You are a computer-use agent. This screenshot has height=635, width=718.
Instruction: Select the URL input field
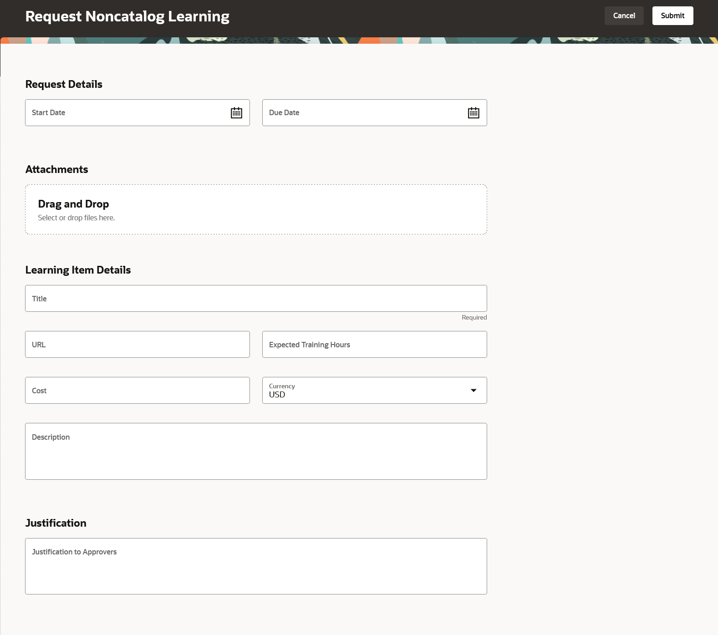pos(137,345)
